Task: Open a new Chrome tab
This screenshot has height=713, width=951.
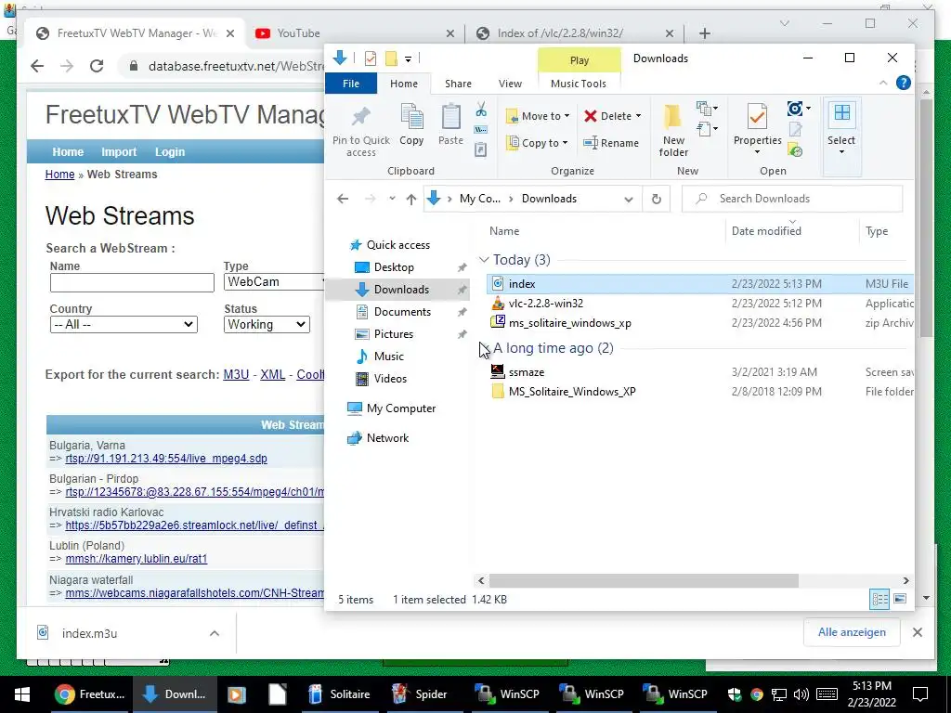Action: tap(704, 33)
